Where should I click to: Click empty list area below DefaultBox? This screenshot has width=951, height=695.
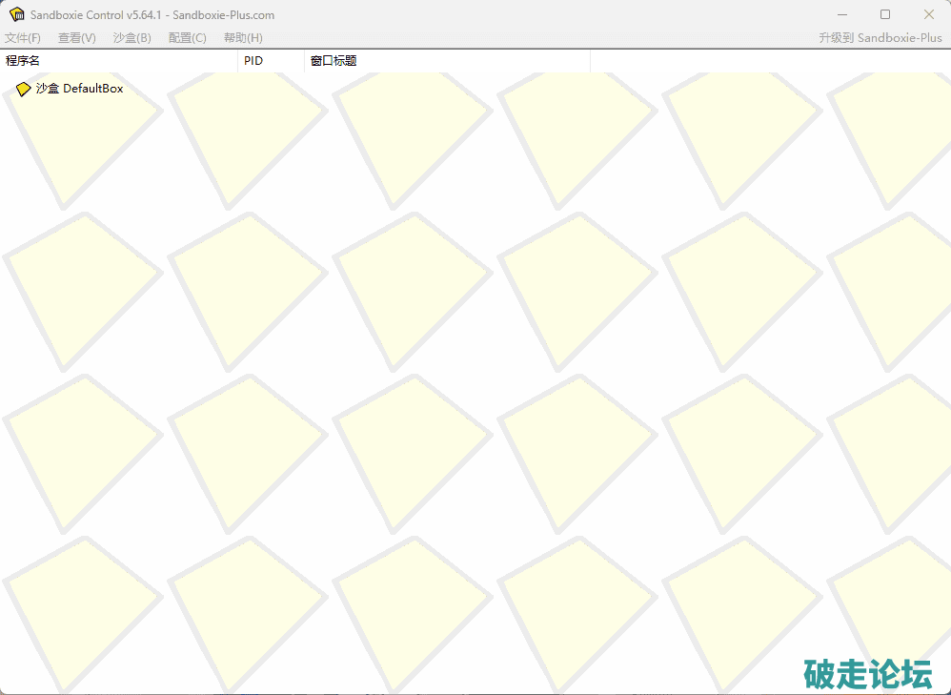click(381, 381)
